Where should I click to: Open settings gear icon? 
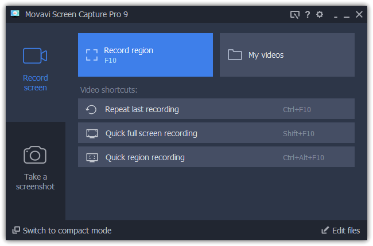(x=320, y=14)
